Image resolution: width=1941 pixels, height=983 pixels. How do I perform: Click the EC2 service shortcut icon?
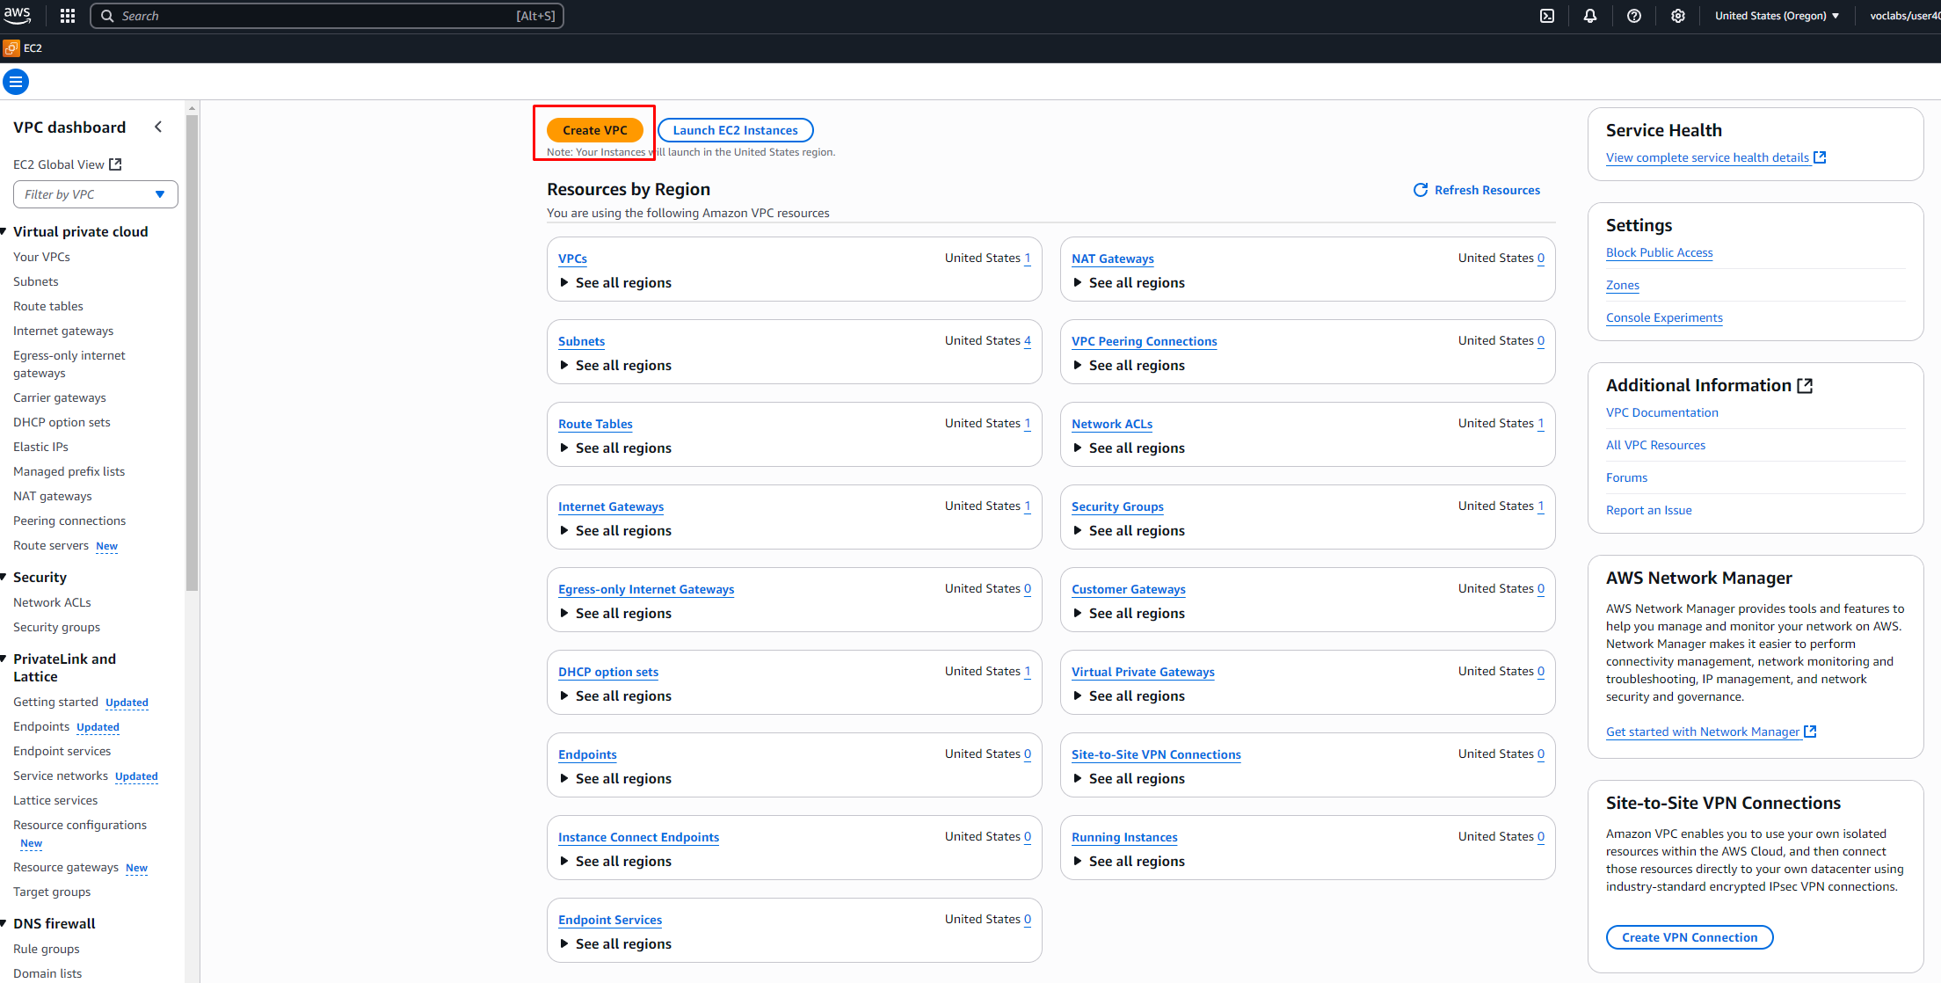click(11, 48)
